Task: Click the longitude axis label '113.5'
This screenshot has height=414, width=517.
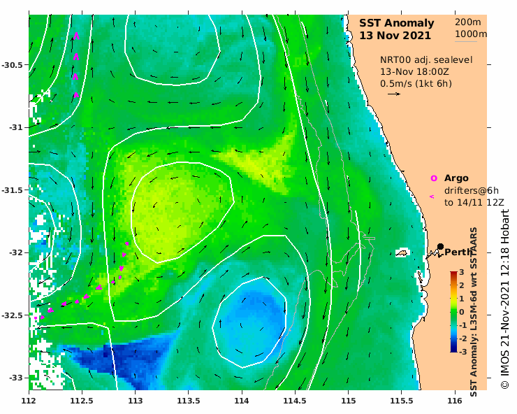Action: (189, 401)
